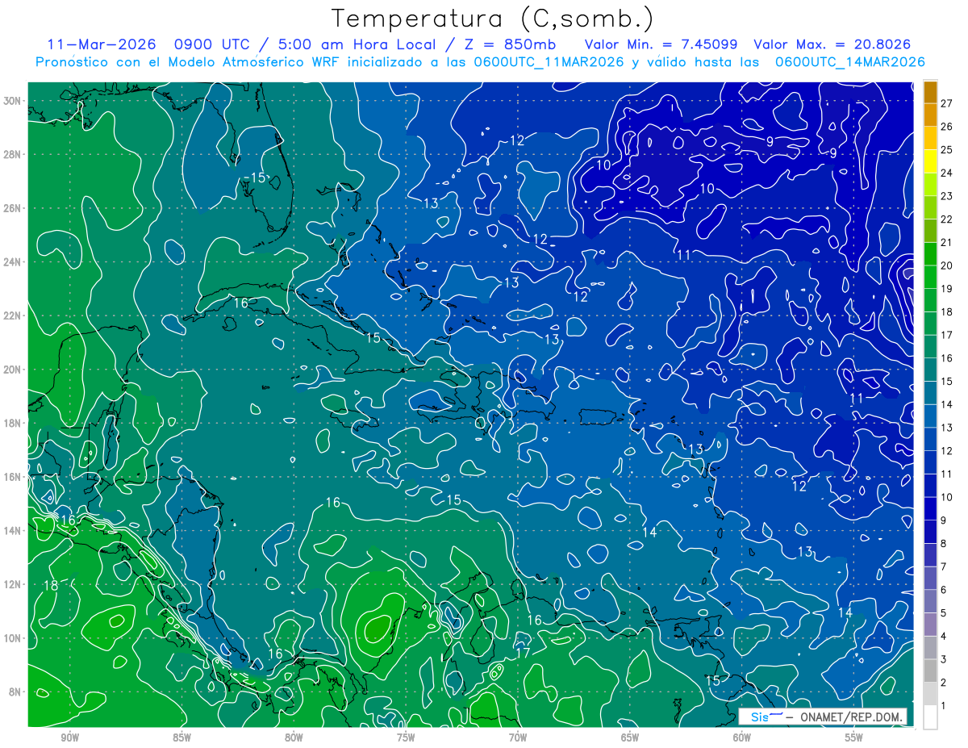Click the 85W longitude axis label
The image size is (968, 748).
click(181, 738)
